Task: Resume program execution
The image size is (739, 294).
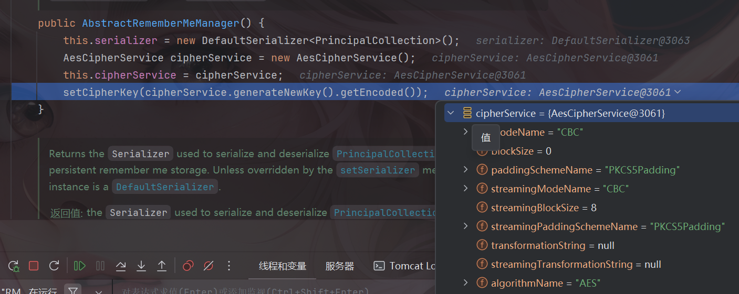Action: click(80, 266)
